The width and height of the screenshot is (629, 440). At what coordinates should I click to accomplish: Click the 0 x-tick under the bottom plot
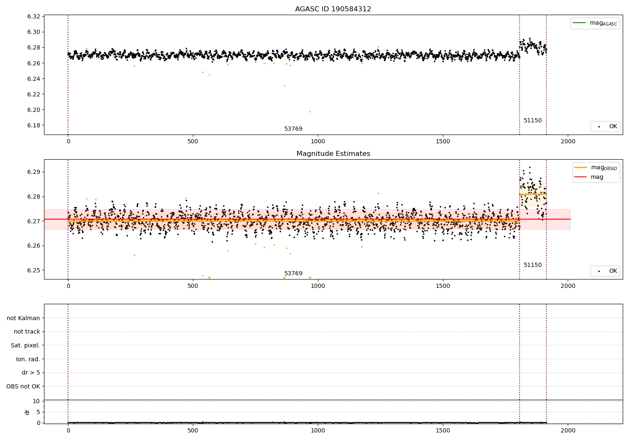[68, 430]
